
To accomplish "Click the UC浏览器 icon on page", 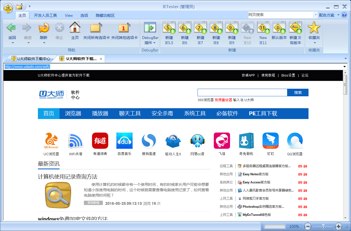I will point(51,141).
